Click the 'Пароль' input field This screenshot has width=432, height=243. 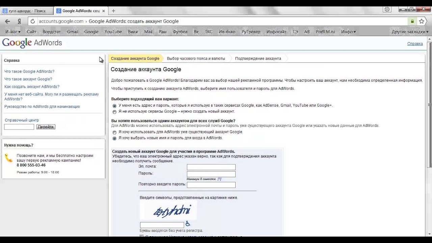click(x=211, y=174)
